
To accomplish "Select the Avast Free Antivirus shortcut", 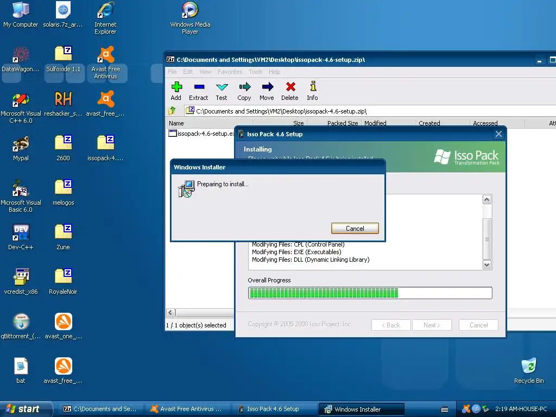I will click(105, 62).
